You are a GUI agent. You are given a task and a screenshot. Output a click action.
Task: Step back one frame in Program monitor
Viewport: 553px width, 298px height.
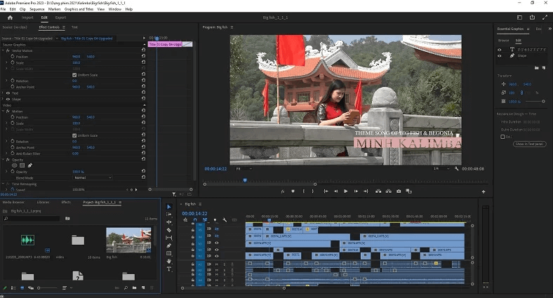335,191
